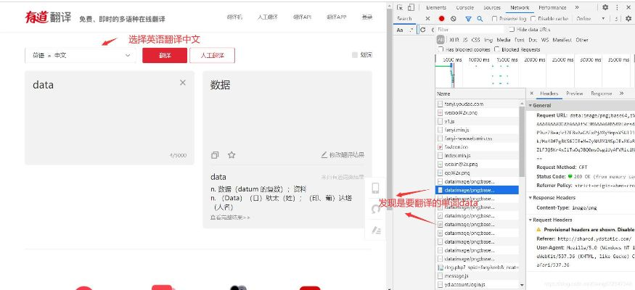Click the pencil feedback sidebar icon
This screenshot has height=290, width=635.
tap(376, 230)
